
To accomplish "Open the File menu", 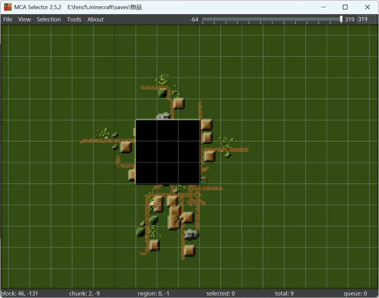I will click(8, 19).
